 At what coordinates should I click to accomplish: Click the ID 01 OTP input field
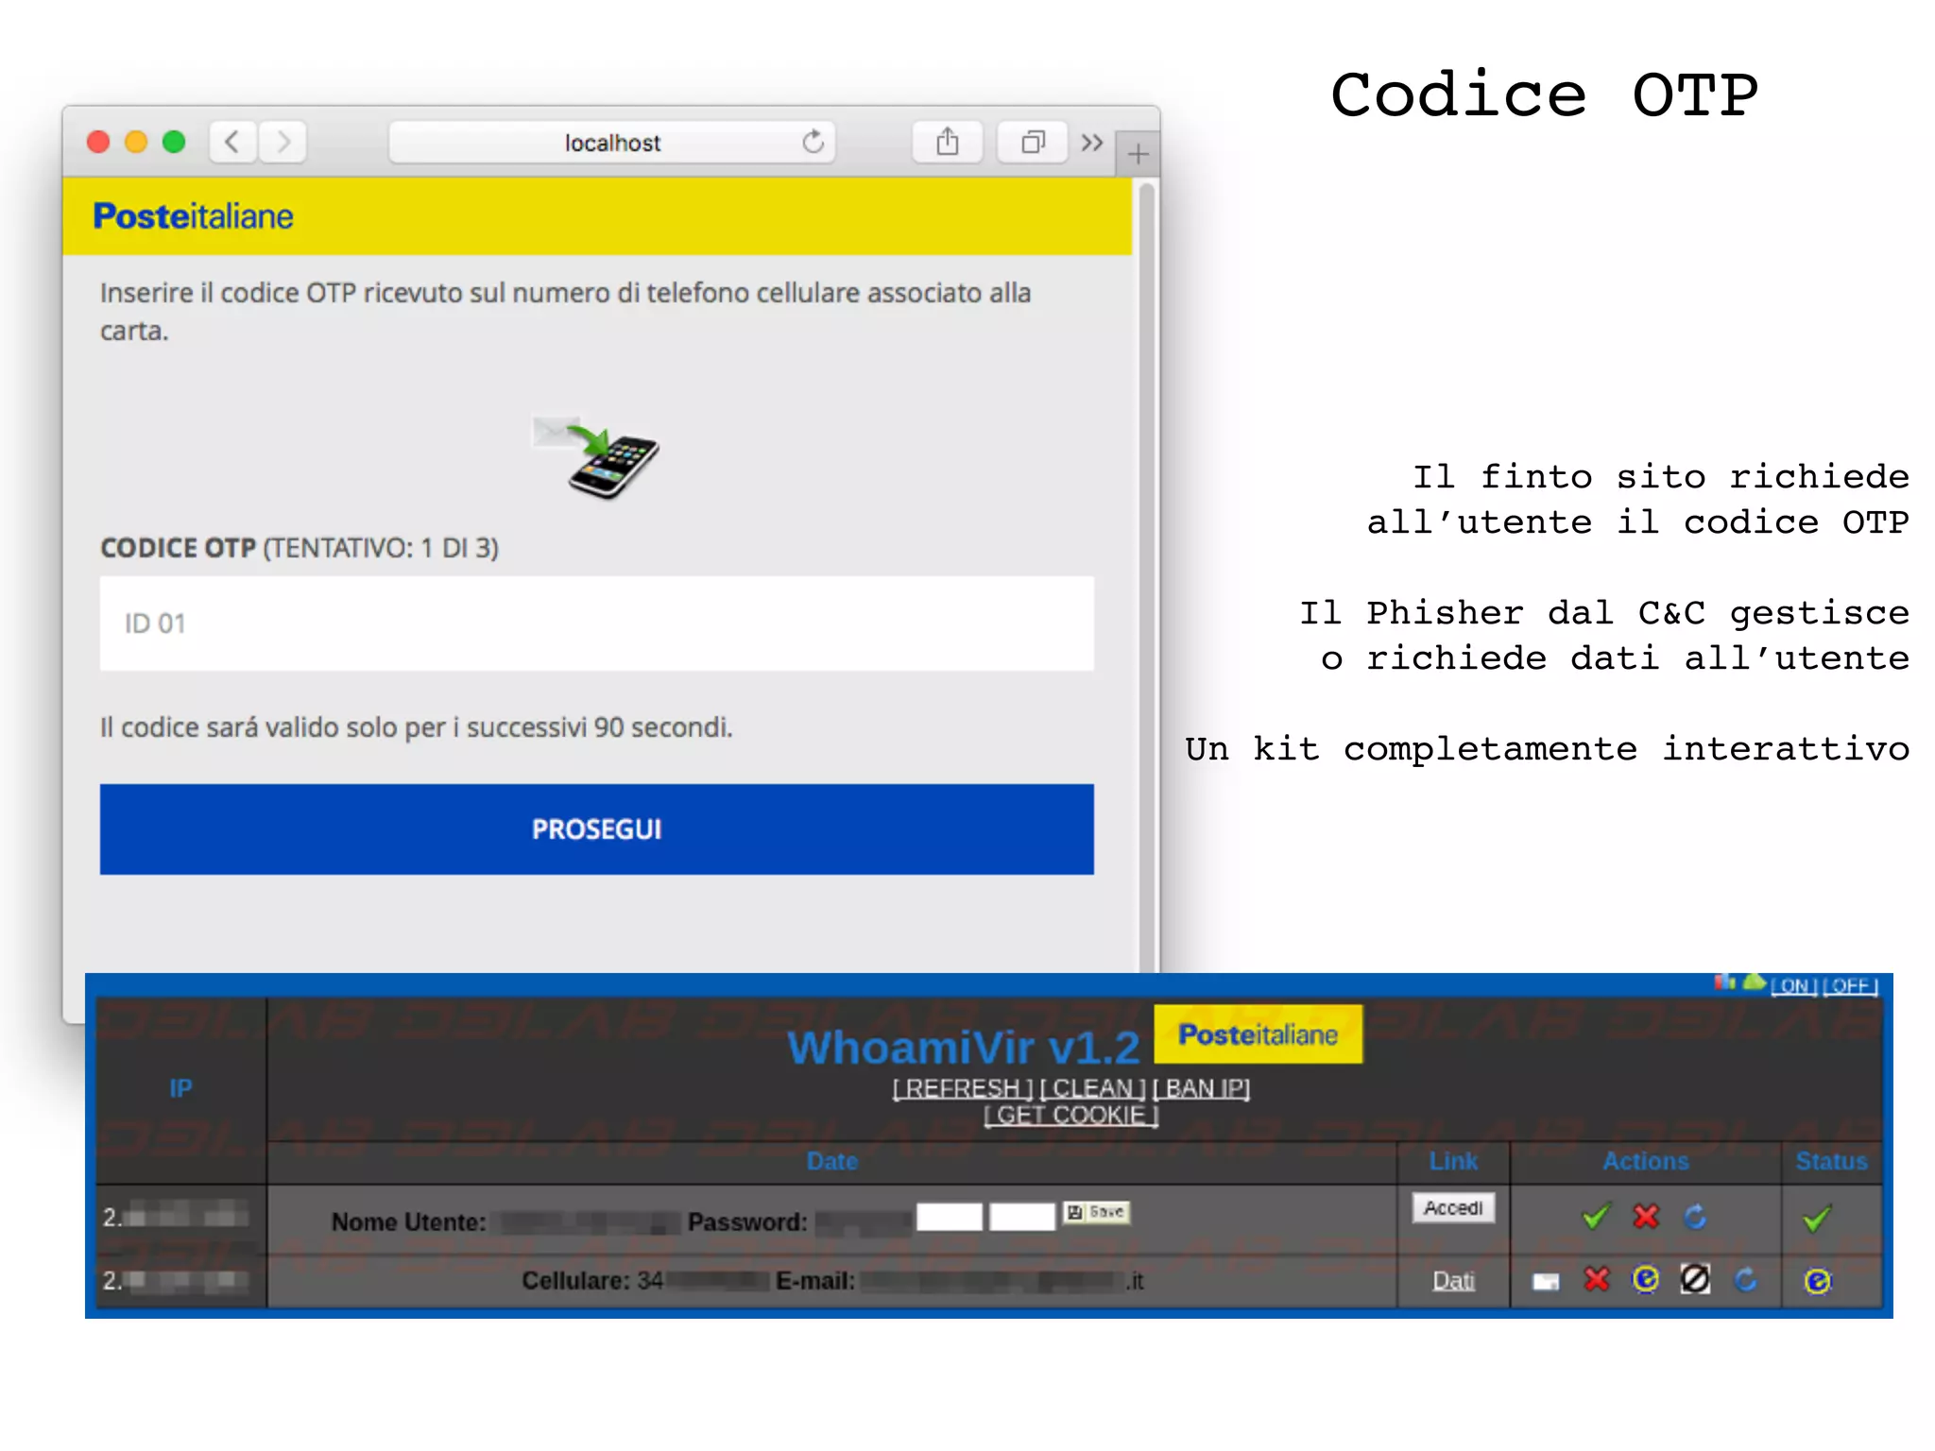(x=597, y=623)
